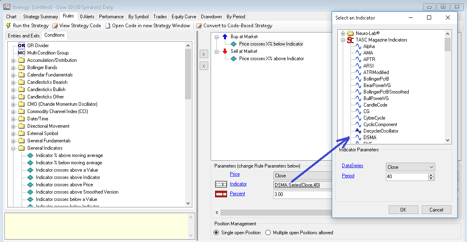Click the left arrow remove-condition button
467x242 pixels.
point(204,65)
